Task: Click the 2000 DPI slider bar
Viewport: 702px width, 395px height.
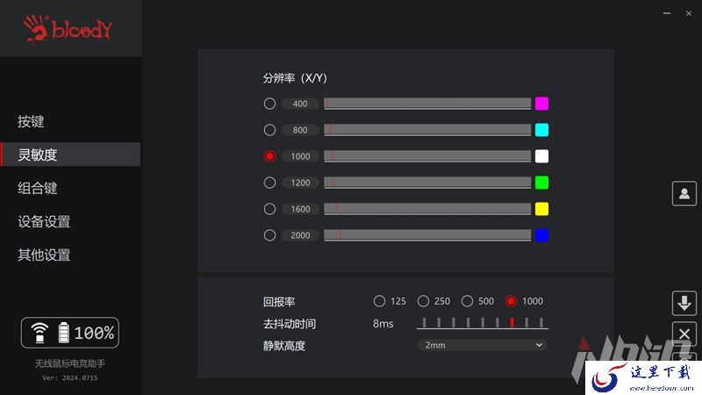Action: pos(427,234)
